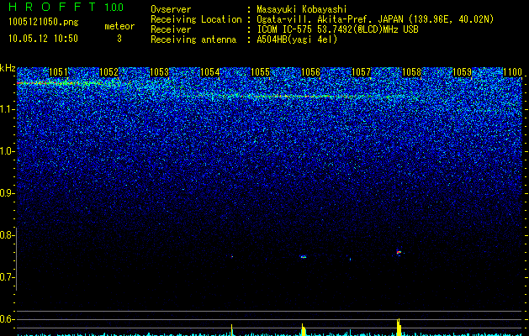Screen dimensions: 529x336
Task: Click the ICOM IC-575 receiver text
Action: (337, 29)
